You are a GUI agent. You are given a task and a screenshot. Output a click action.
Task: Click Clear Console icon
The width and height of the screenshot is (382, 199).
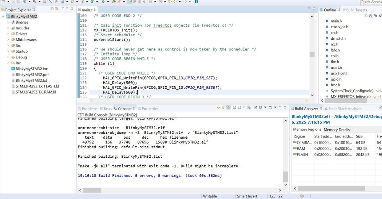[x=249, y=107]
